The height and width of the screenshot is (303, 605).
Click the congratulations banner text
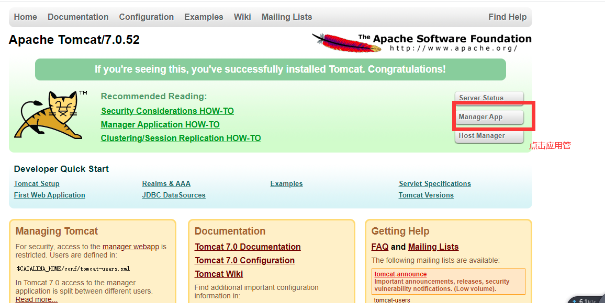point(270,69)
